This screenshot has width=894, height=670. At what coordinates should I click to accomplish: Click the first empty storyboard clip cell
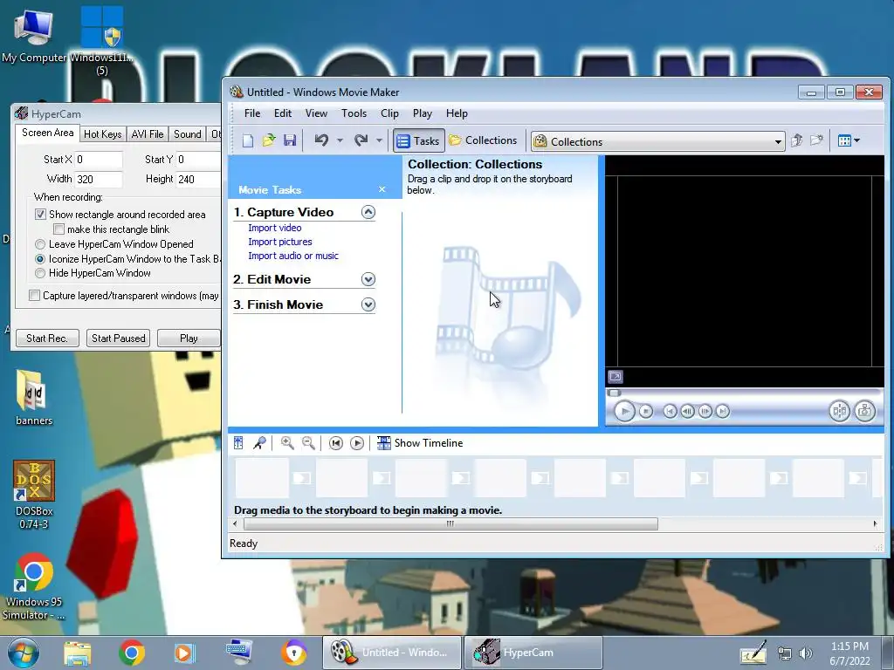tap(262, 478)
